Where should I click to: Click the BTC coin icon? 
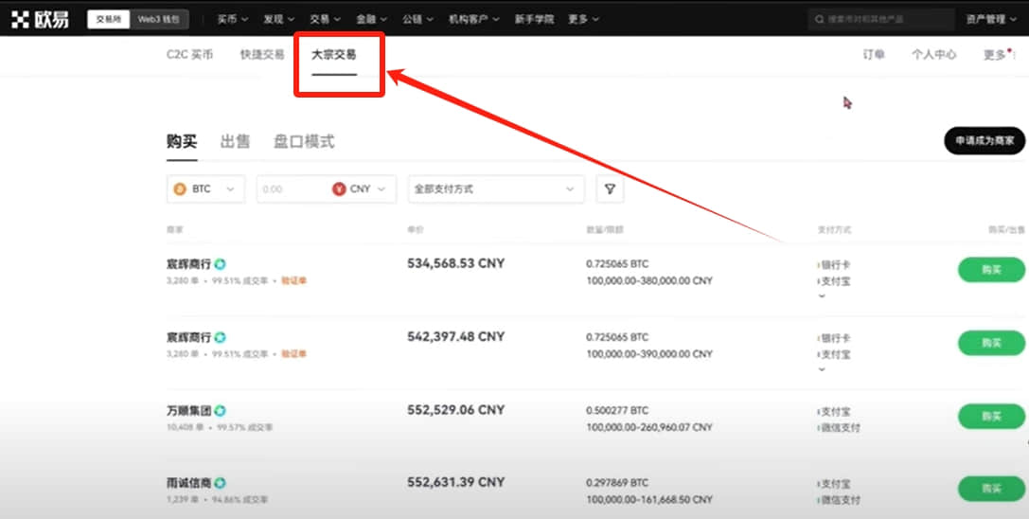(x=180, y=189)
